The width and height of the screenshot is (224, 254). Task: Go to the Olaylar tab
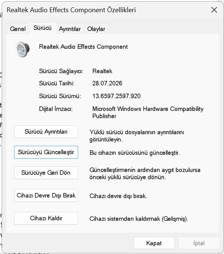96,29
